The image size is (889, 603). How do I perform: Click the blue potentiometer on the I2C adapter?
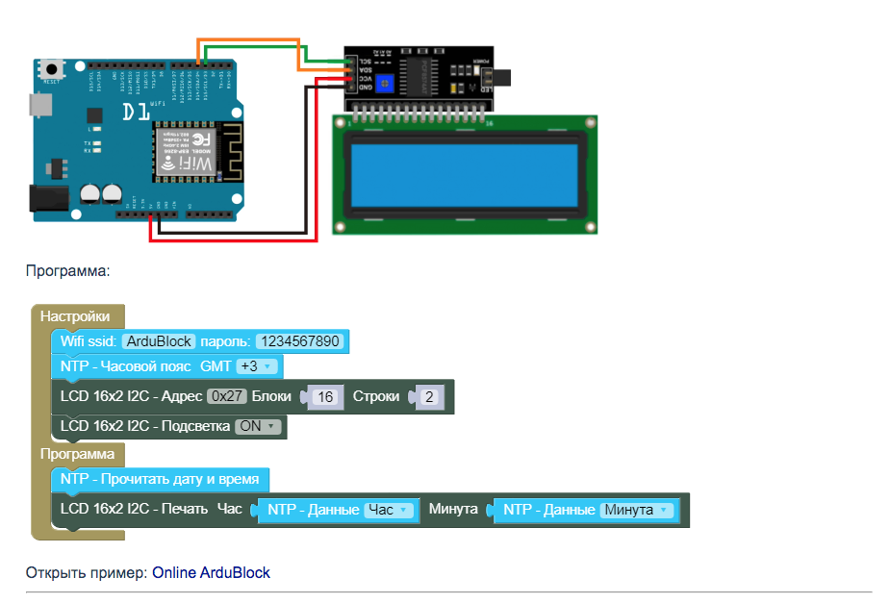point(385,84)
